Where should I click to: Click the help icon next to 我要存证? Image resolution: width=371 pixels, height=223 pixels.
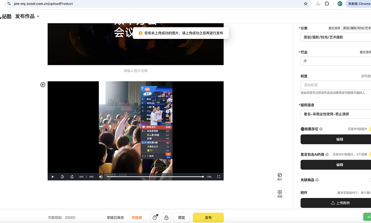(321, 129)
